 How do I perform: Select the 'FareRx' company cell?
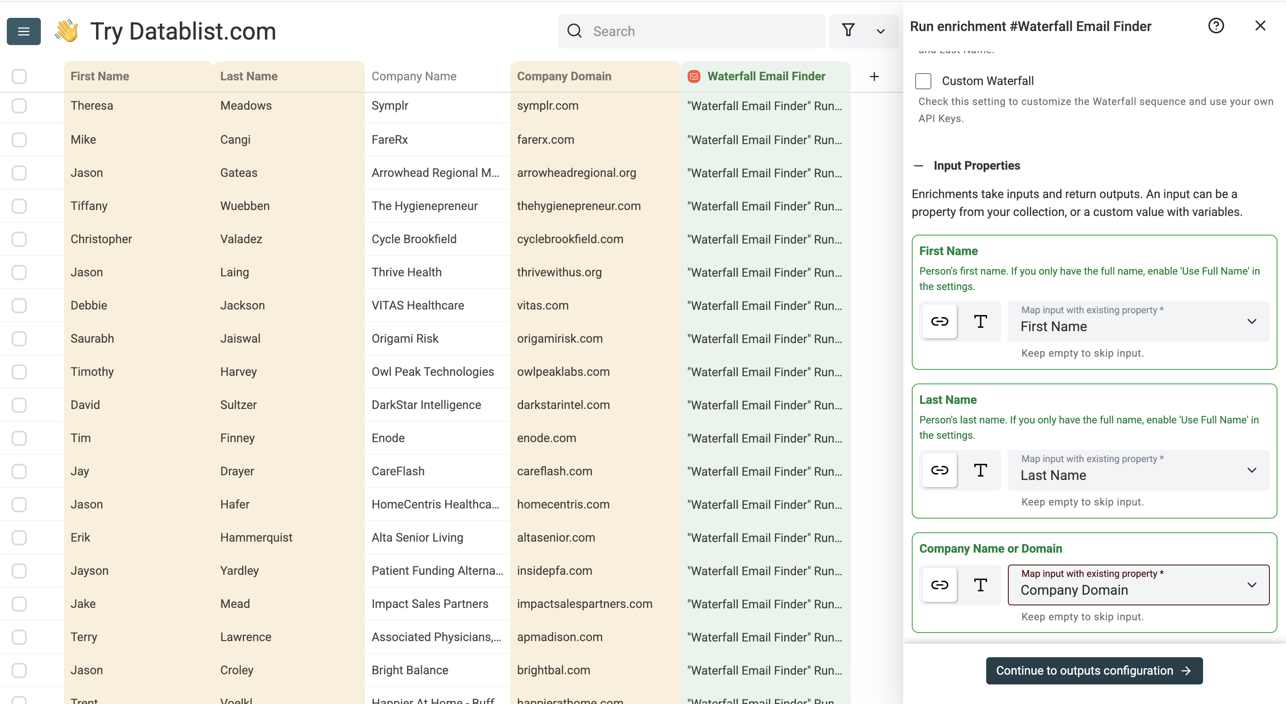click(437, 140)
